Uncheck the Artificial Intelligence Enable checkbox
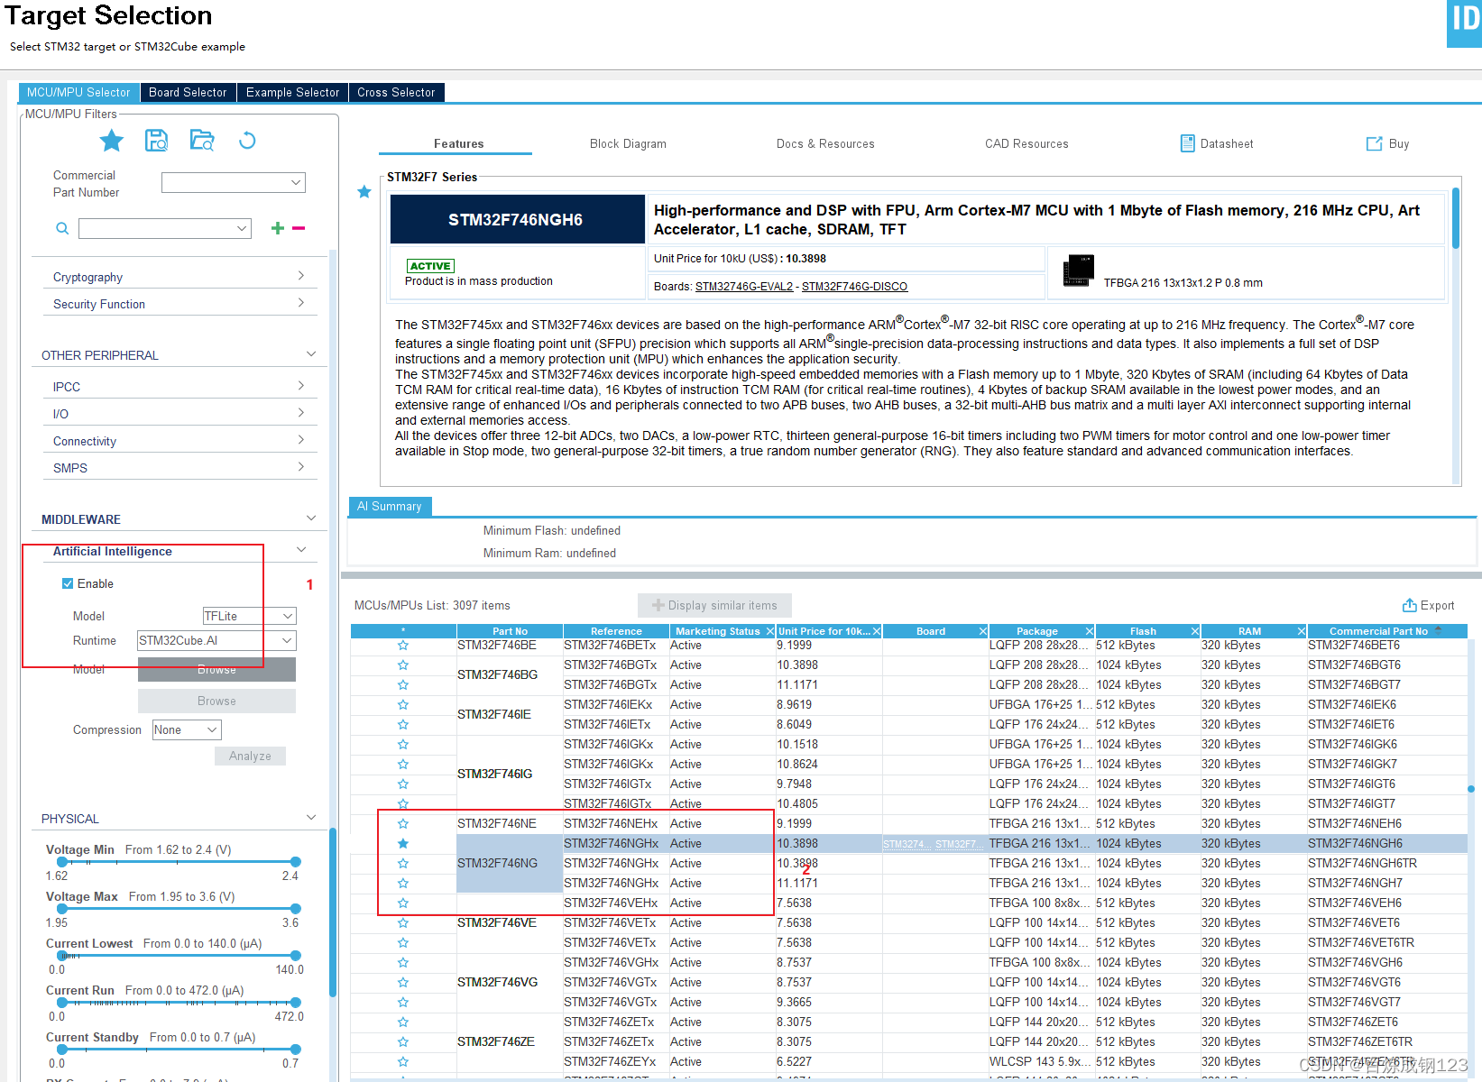Image resolution: width=1482 pixels, height=1082 pixels. pos(68,583)
